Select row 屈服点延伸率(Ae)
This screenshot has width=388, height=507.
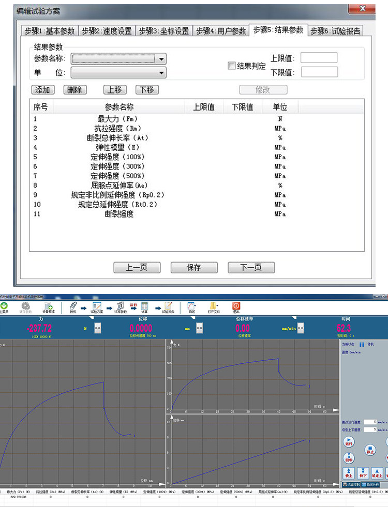197,185
